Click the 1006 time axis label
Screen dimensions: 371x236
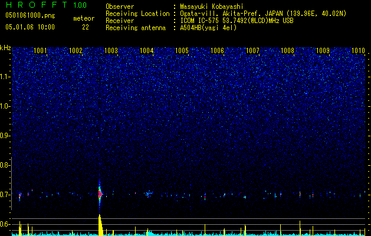[x=217, y=50]
